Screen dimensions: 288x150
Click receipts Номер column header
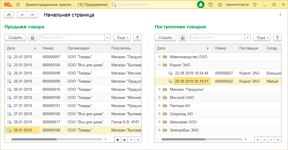click(225, 48)
